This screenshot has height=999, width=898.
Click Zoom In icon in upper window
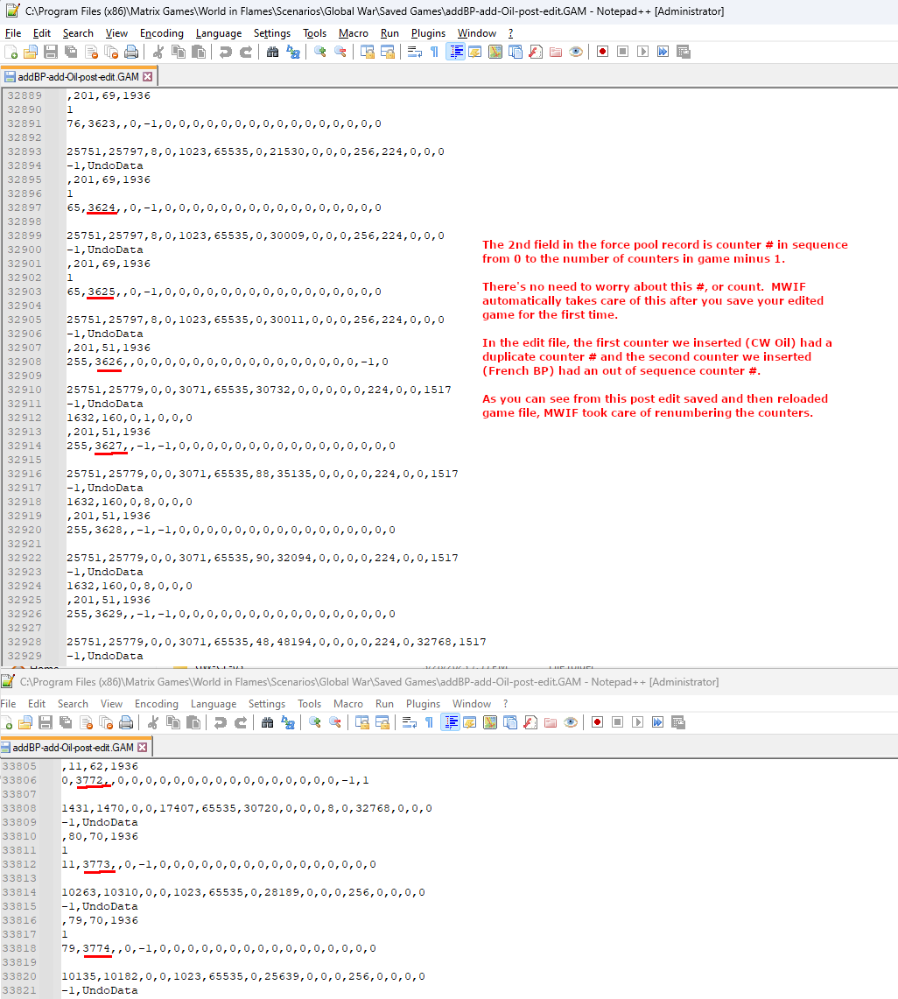[320, 53]
